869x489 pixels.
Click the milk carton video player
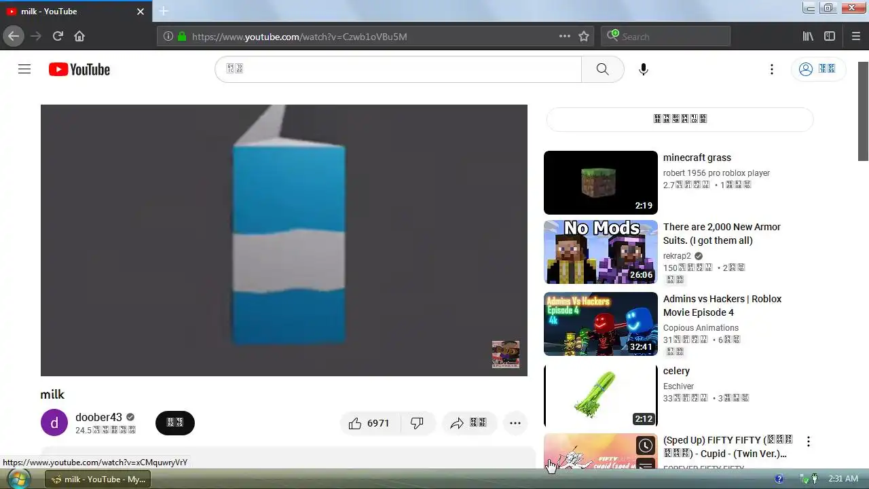pyautogui.click(x=284, y=240)
